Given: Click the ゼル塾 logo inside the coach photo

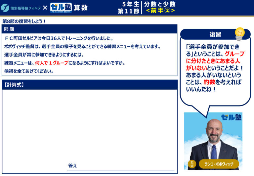Looking at the screenshot, I should (231, 117).
